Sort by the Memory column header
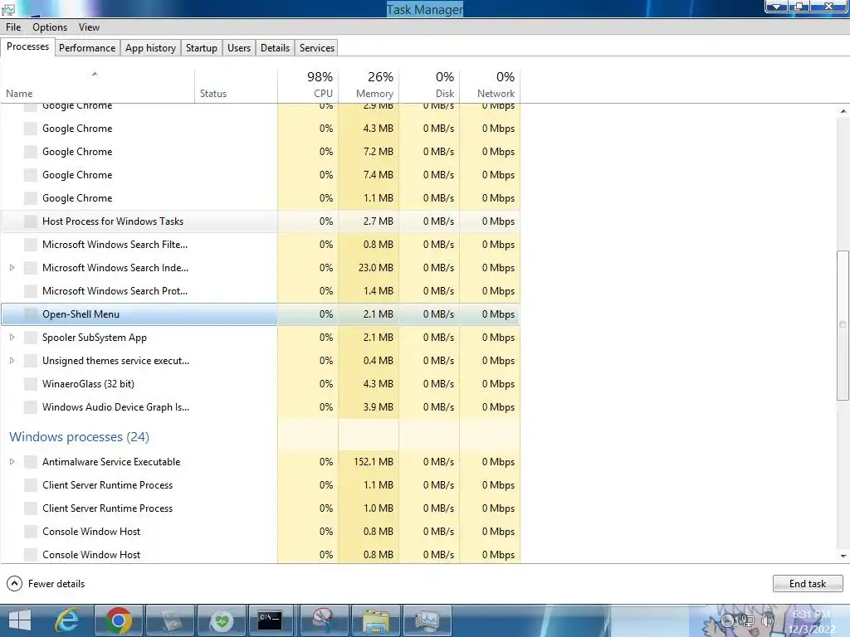The height and width of the screenshot is (637, 850). point(369,85)
